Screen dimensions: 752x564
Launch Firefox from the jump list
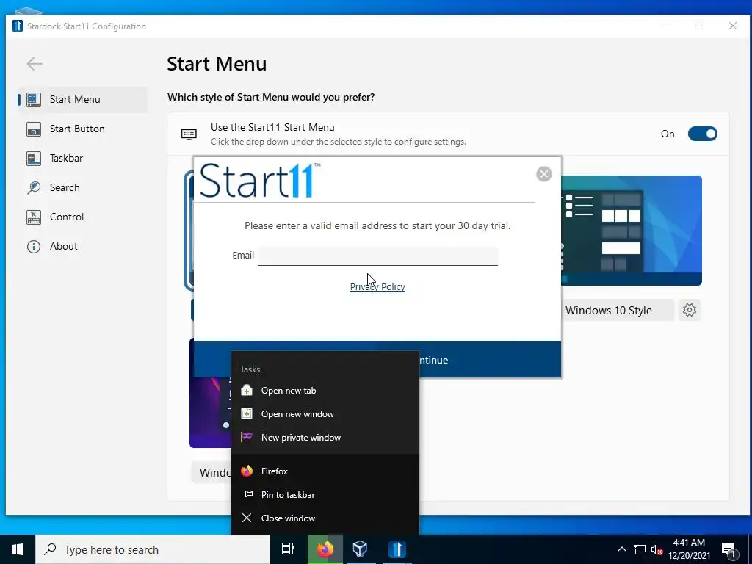pyautogui.click(x=325, y=471)
